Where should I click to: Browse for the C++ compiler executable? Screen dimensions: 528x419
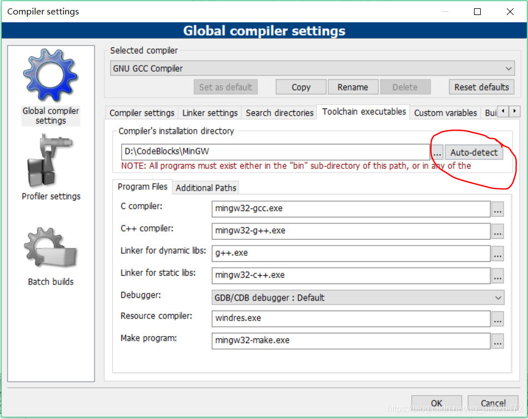(x=497, y=231)
